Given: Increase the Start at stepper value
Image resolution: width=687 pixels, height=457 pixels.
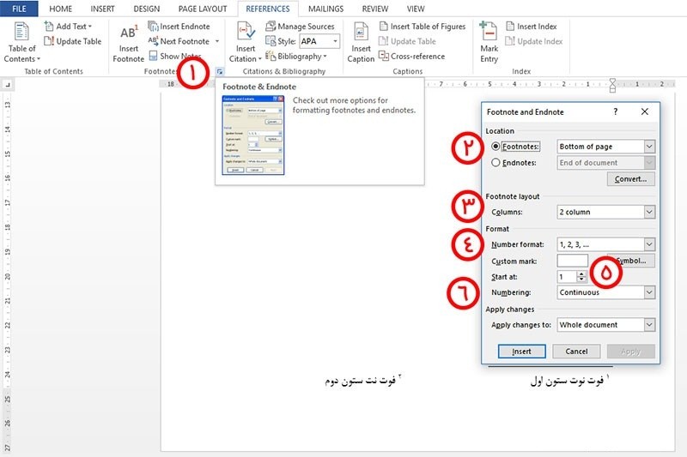Looking at the screenshot, I should [x=582, y=274].
